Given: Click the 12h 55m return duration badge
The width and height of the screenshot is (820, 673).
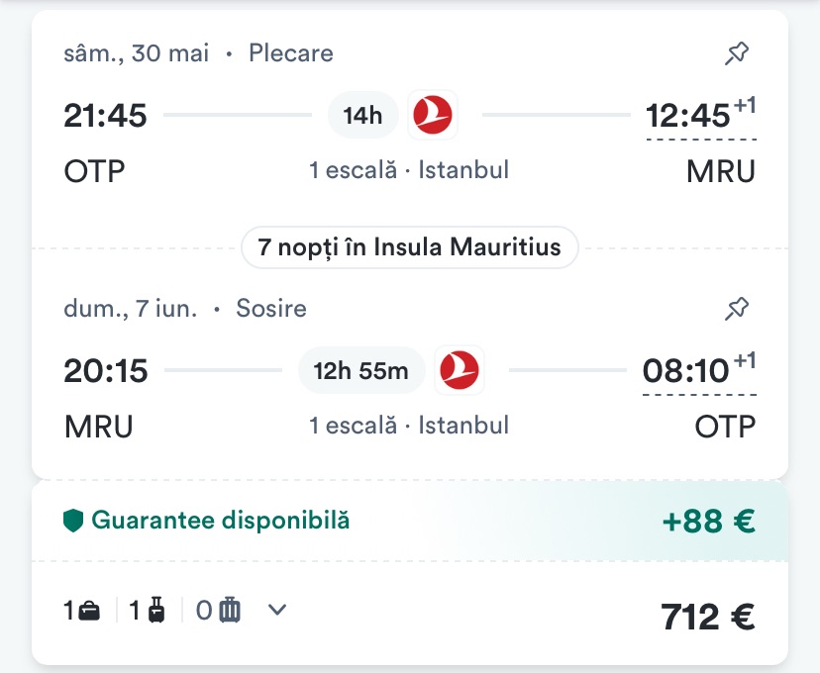Looking at the screenshot, I should click(361, 371).
